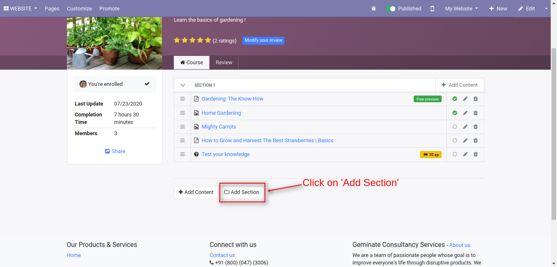Click Contact us footer link
The height and width of the screenshot is (267, 557).
pyautogui.click(x=222, y=255)
